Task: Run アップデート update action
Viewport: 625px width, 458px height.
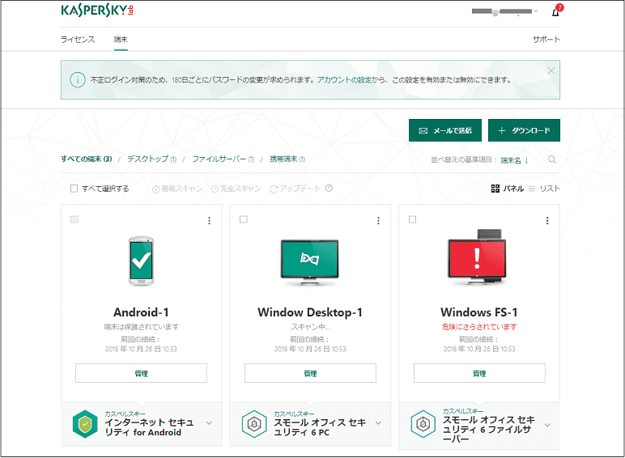Action: pyautogui.click(x=295, y=189)
